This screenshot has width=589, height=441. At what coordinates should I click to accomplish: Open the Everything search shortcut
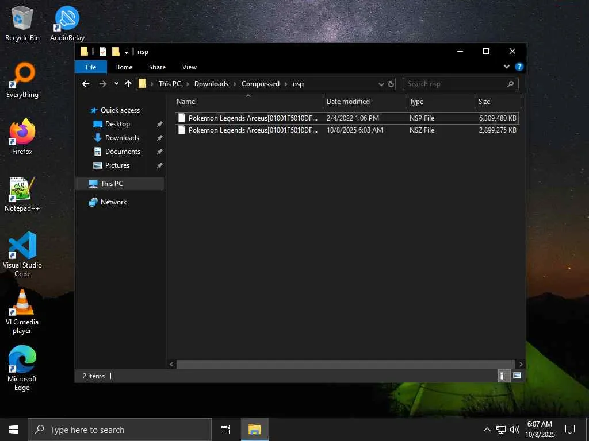(22, 80)
